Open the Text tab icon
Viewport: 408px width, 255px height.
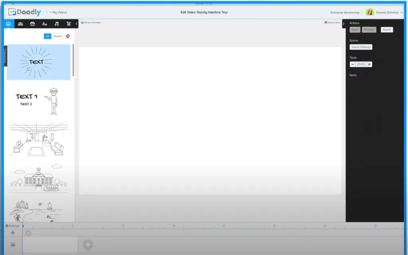click(45, 23)
